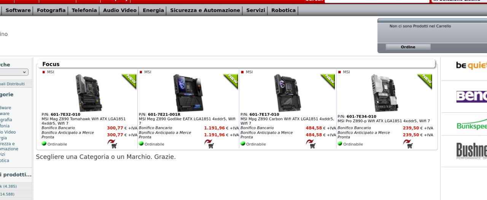Click the 239,50 Bonifico Bancario price

coord(411,128)
